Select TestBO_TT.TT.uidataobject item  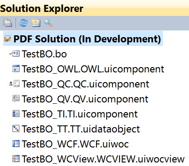tap(81, 129)
